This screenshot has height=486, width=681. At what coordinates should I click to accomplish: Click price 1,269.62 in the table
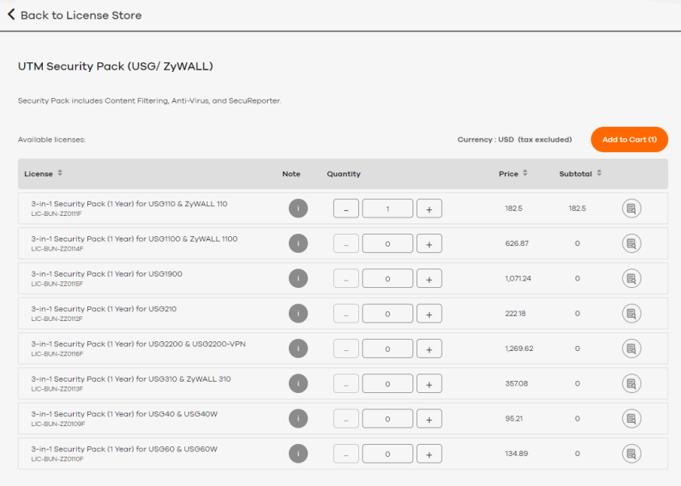[x=519, y=349]
